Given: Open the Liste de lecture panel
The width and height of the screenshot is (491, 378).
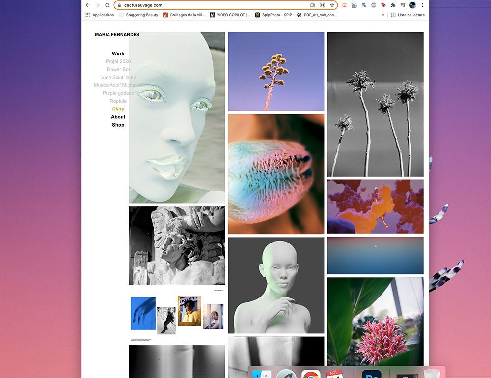Looking at the screenshot, I should tap(408, 15).
